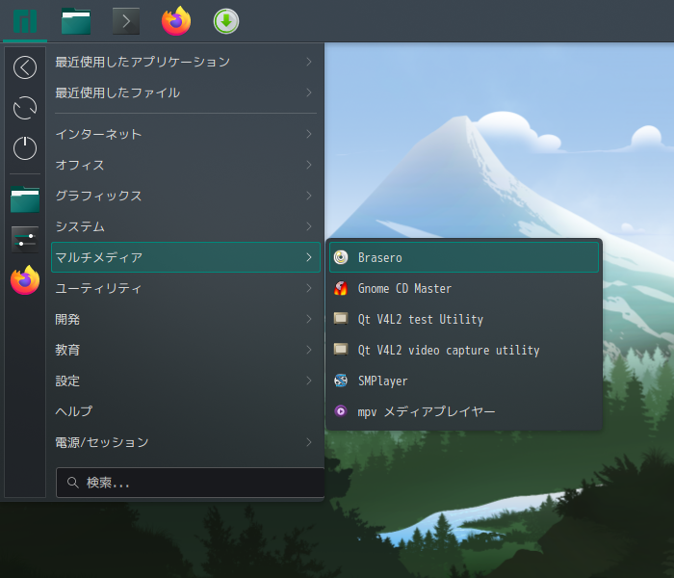Click the Gnome CD Master flame icon
Screen dimensions: 674x578
341,288
